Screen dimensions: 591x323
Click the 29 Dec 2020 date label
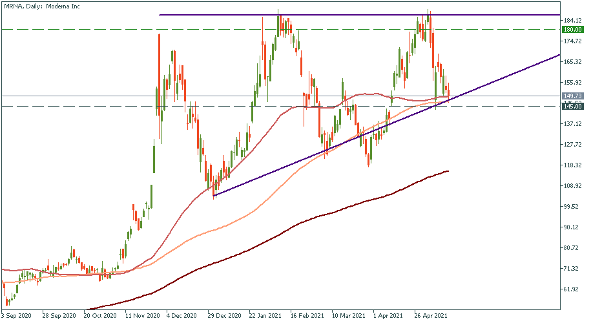click(225, 317)
